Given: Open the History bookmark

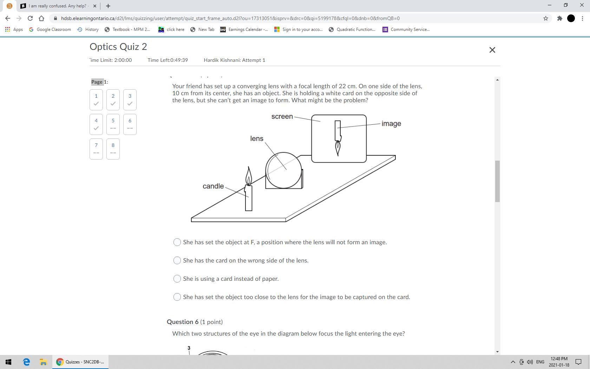Looking at the screenshot, I should 88,30.
